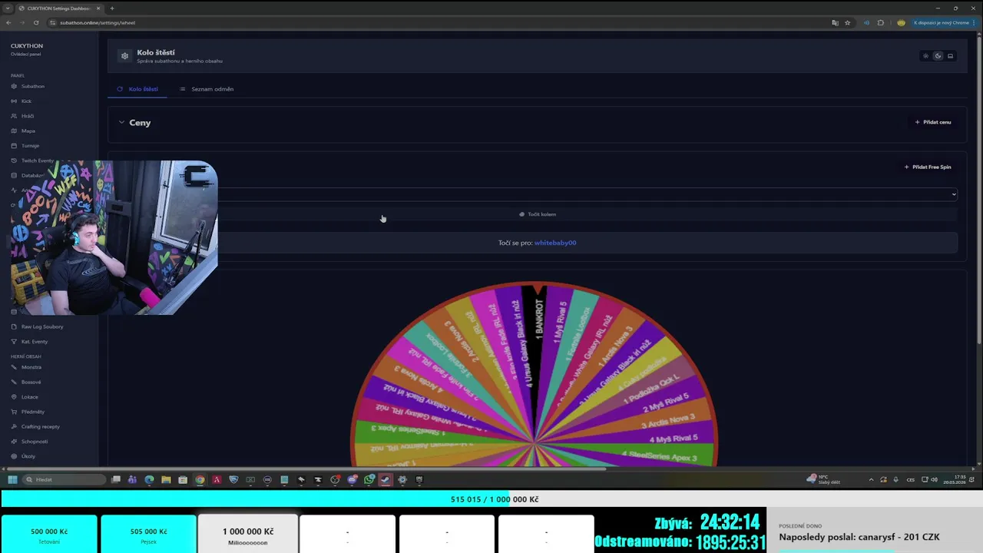
Task: Open new browser tab
Action: pyautogui.click(x=111, y=8)
